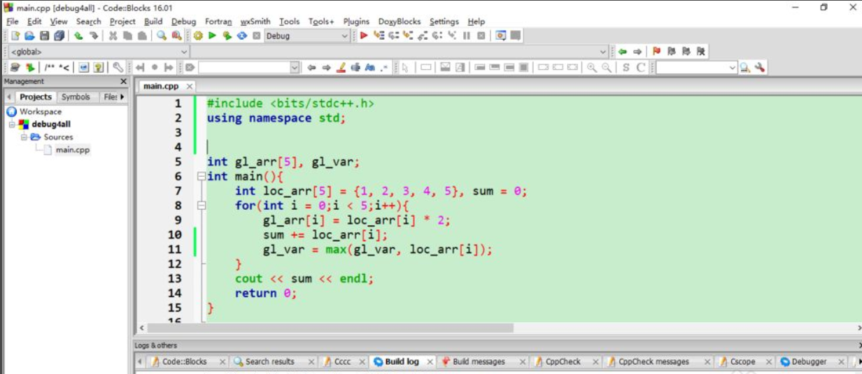Click the C toggle icon
The image size is (862, 374).
[x=641, y=68]
